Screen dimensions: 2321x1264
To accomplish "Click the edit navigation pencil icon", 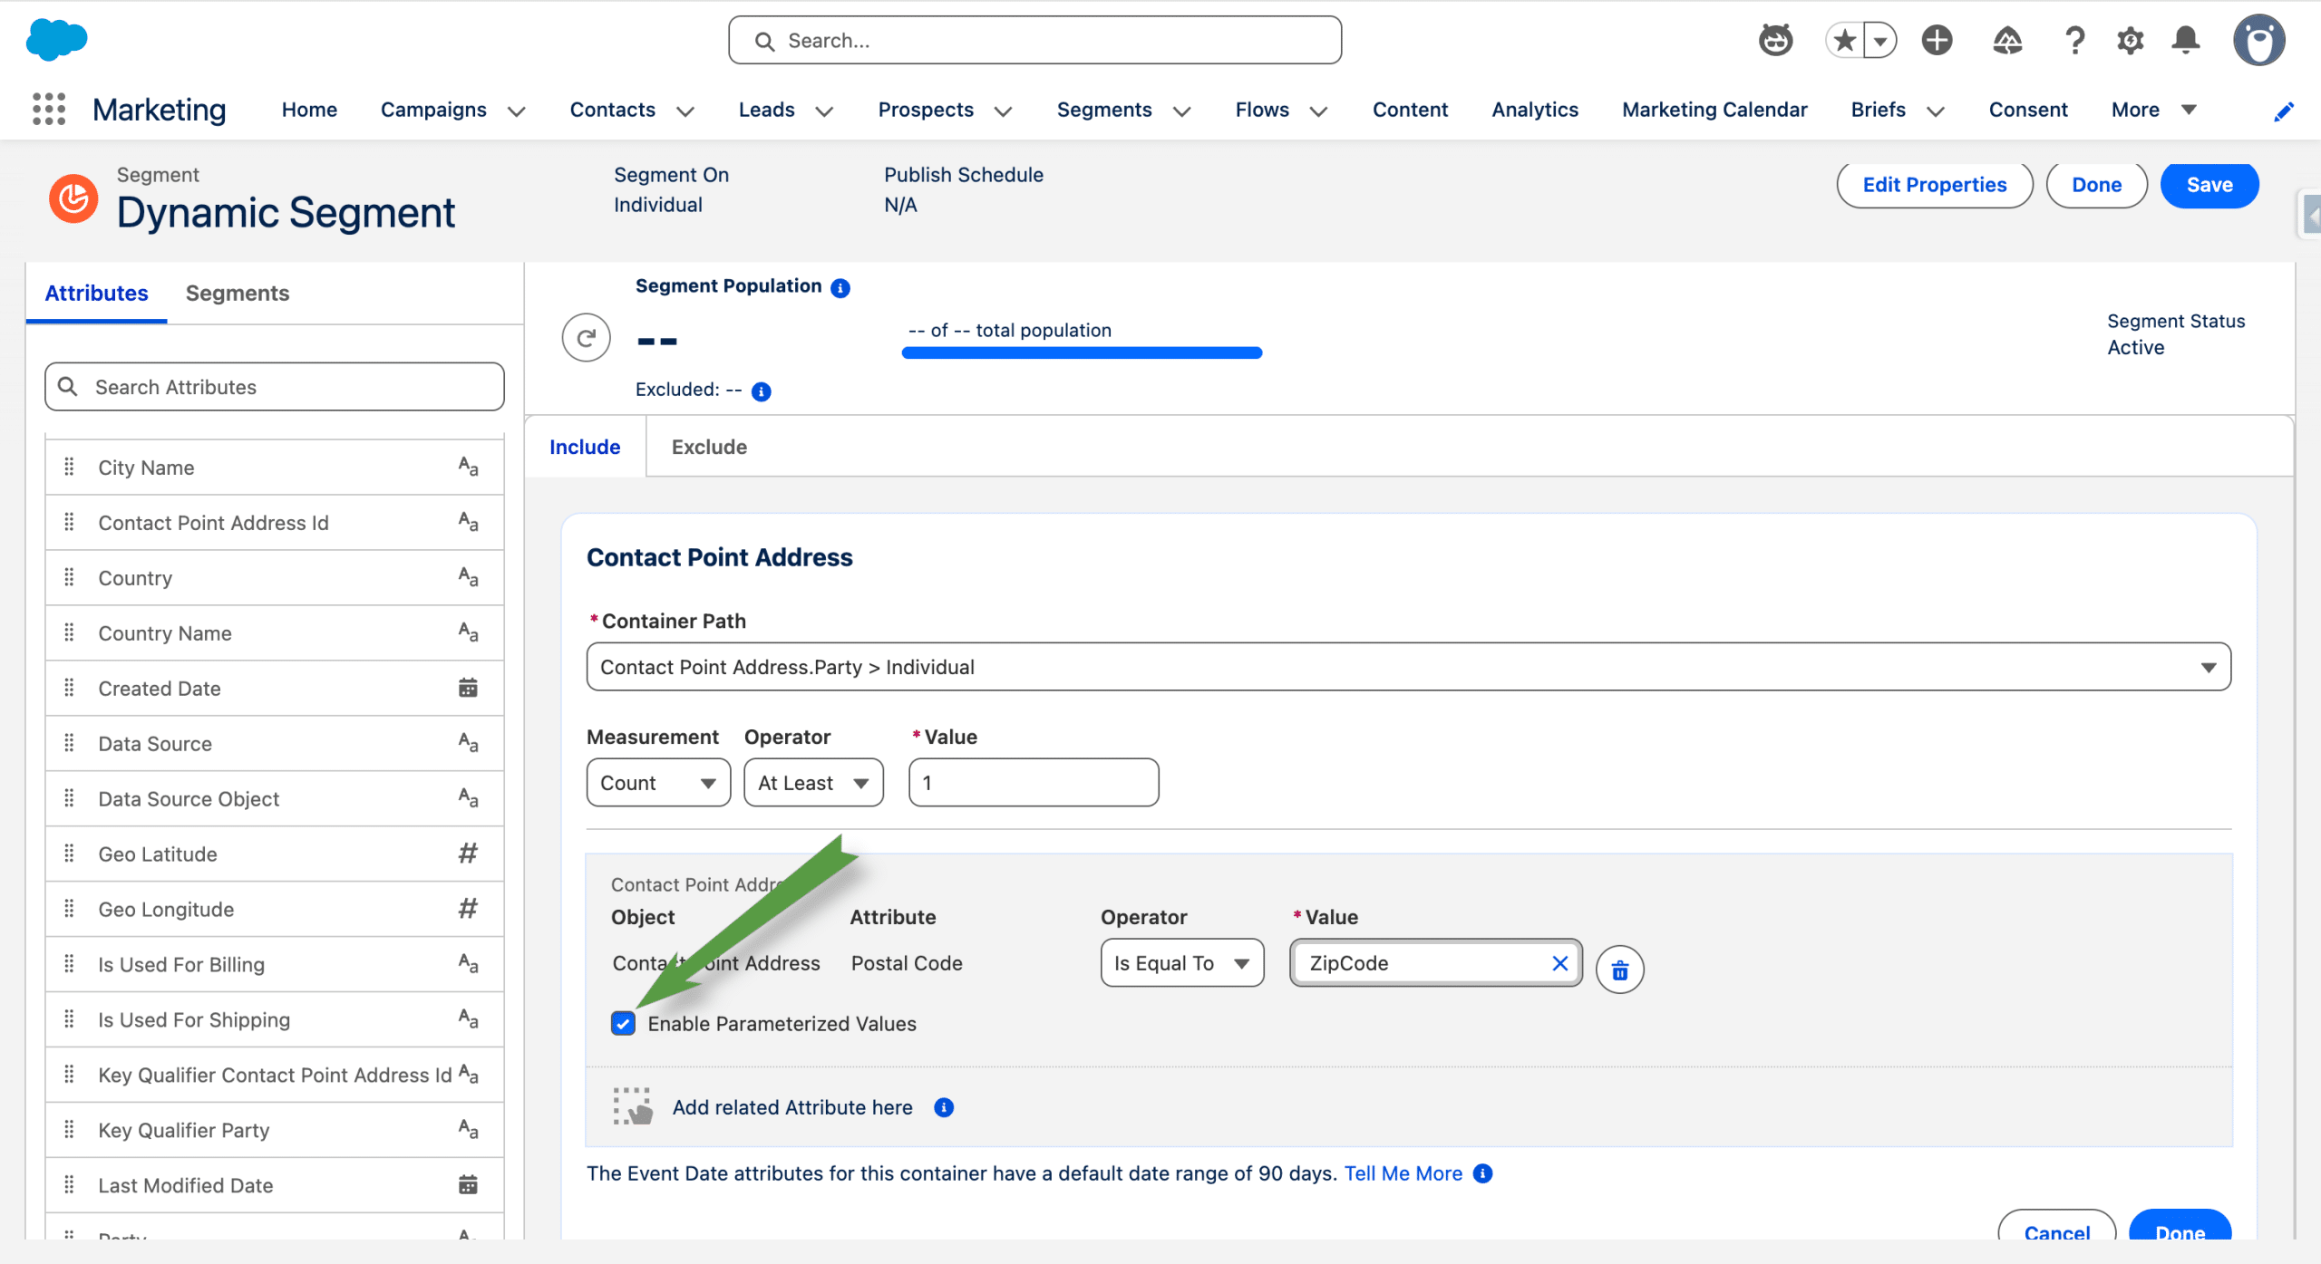I will point(2283,111).
